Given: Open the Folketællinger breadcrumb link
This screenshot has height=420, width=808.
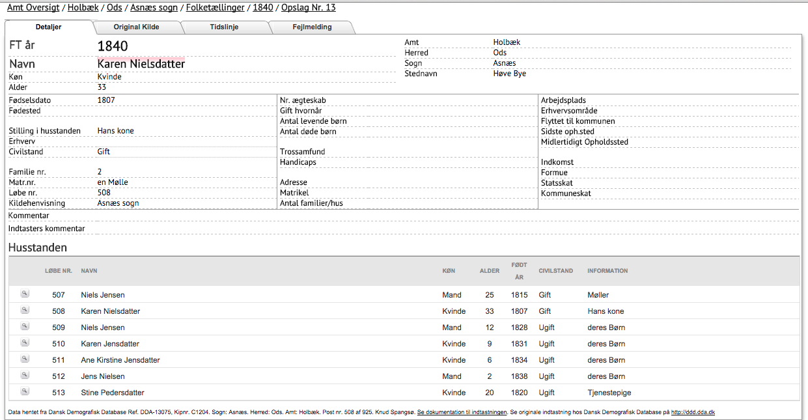Looking at the screenshot, I should pyautogui.click(x=216, y=7).
